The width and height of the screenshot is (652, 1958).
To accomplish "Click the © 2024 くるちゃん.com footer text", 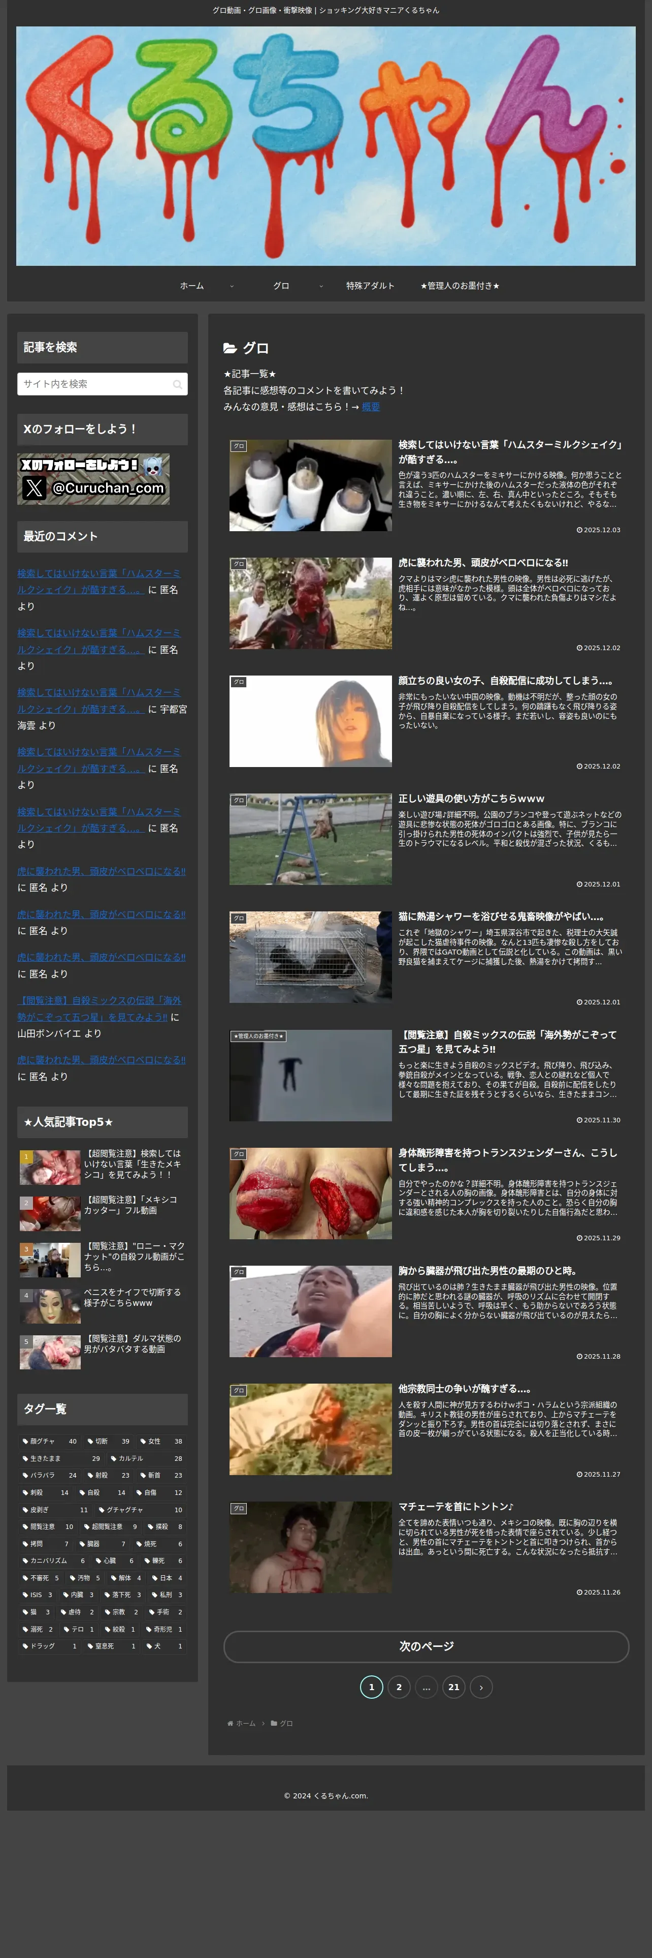I will (325, 1795).
